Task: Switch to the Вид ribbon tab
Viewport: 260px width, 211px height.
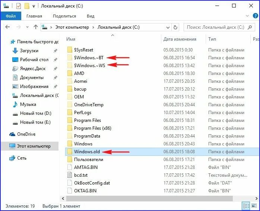Action: [x=91, y=16]
